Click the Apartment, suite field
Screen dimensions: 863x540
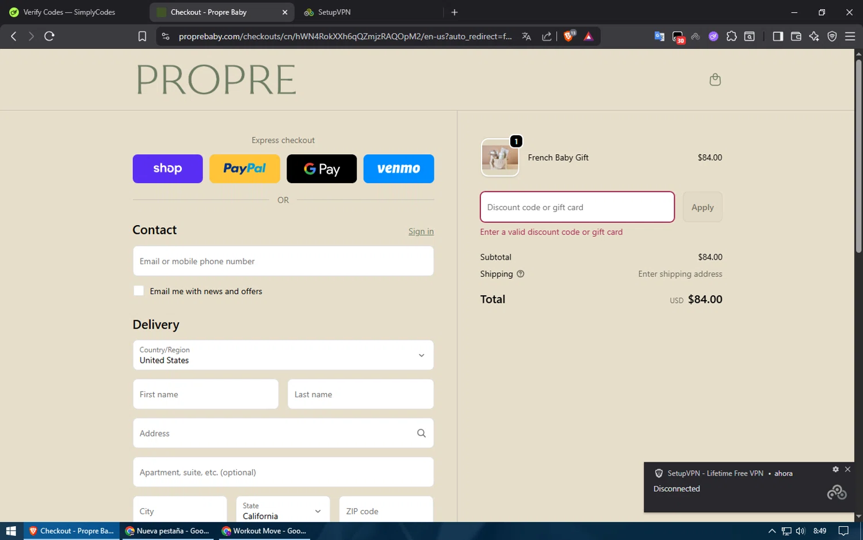[x=283, y=472]
